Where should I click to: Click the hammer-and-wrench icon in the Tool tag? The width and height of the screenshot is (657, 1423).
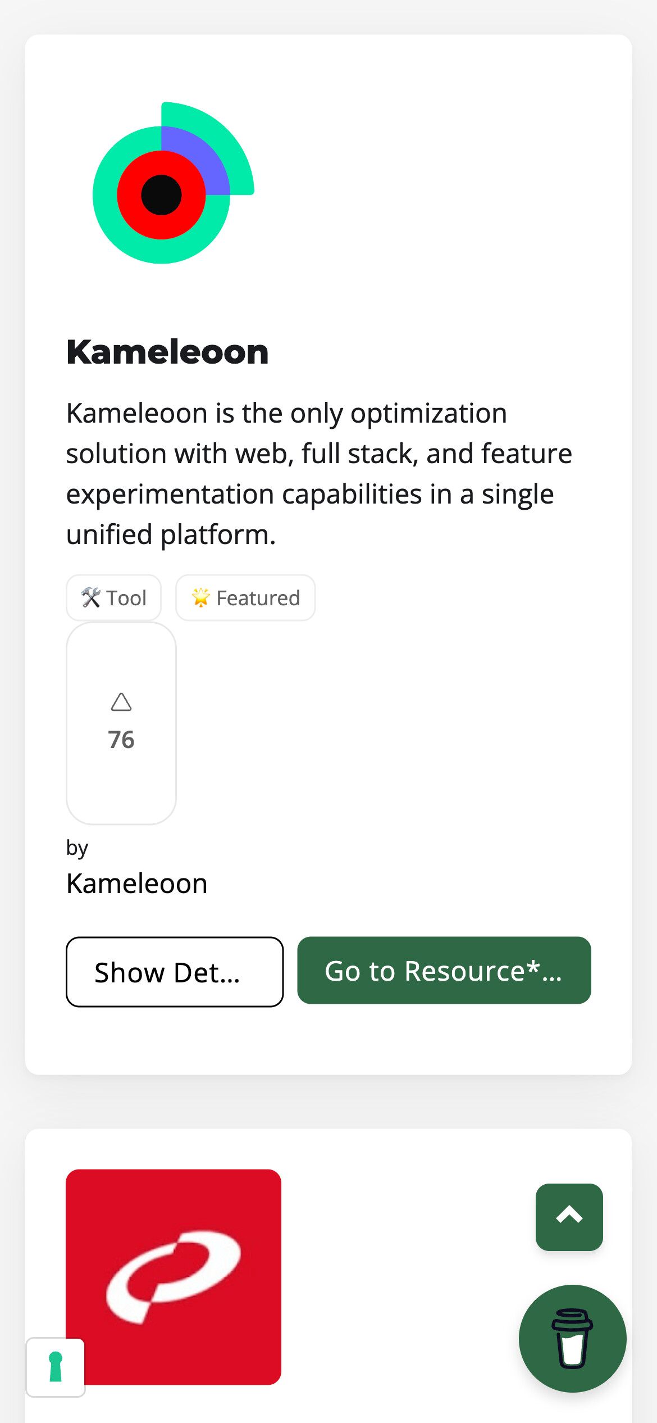(x=91, y=597)
